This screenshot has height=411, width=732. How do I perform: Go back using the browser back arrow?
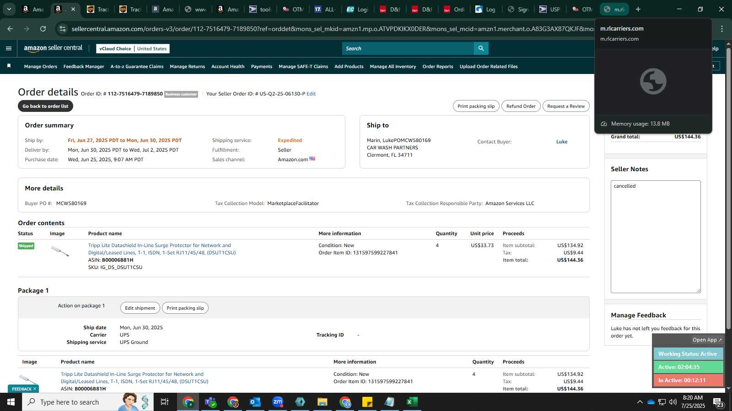point(10,29)
